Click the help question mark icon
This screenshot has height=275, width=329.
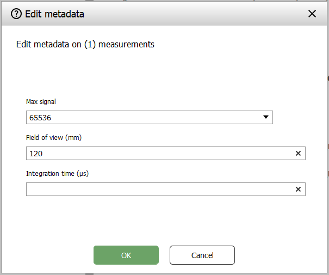click(17, 14)
